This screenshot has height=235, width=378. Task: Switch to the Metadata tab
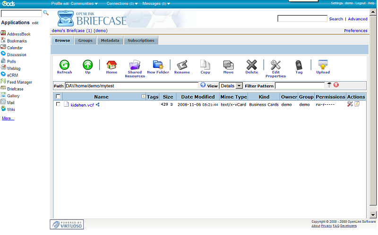point(110,41)
